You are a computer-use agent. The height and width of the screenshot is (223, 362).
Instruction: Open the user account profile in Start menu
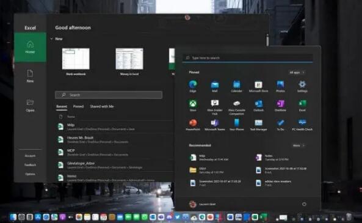pos(202,204)
